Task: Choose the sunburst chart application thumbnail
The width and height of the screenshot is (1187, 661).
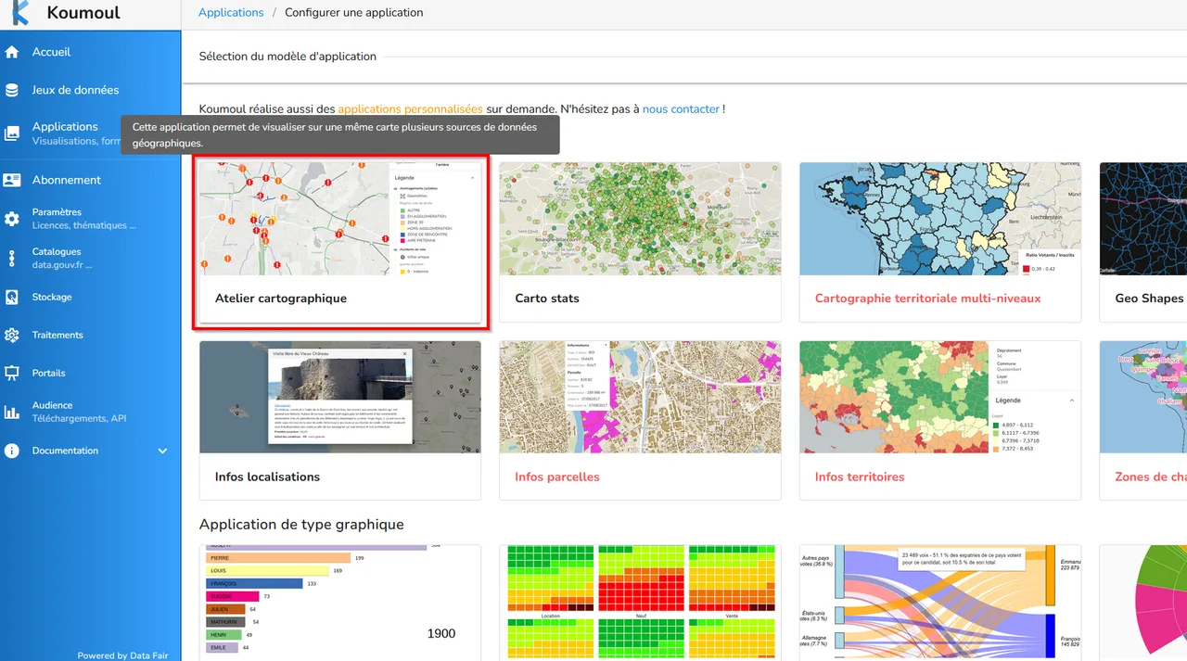Action: point(1143,603)
